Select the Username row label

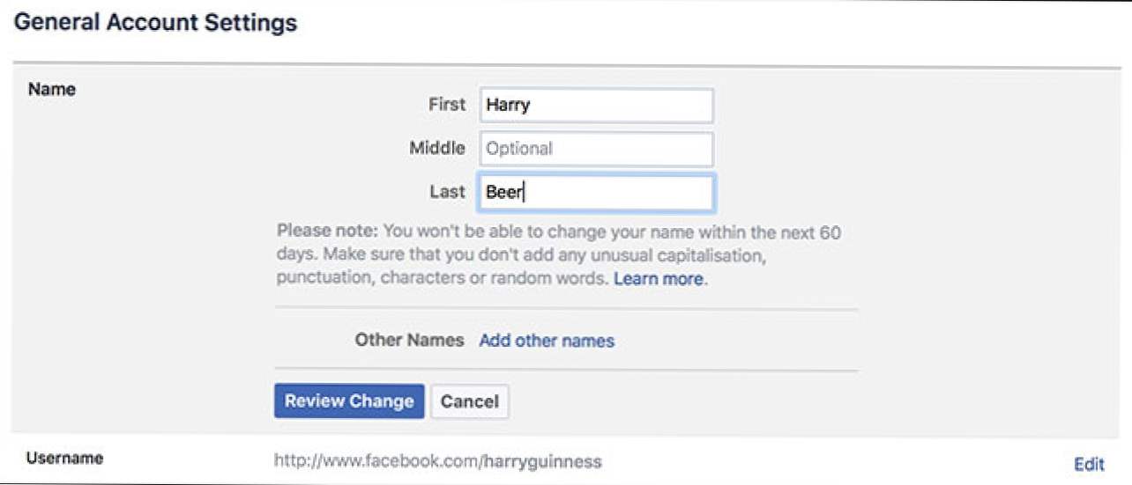[x=64, y=459]
